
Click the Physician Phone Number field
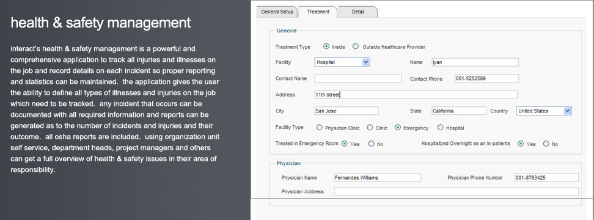click(546, 178)
